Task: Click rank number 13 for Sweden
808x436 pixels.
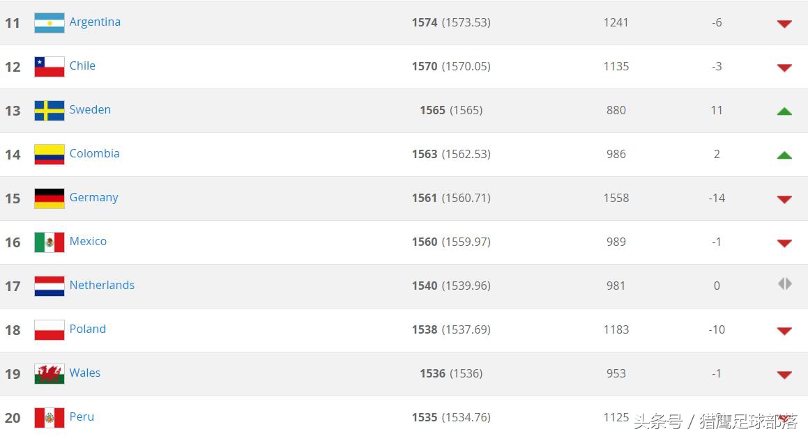Action: 13,111
